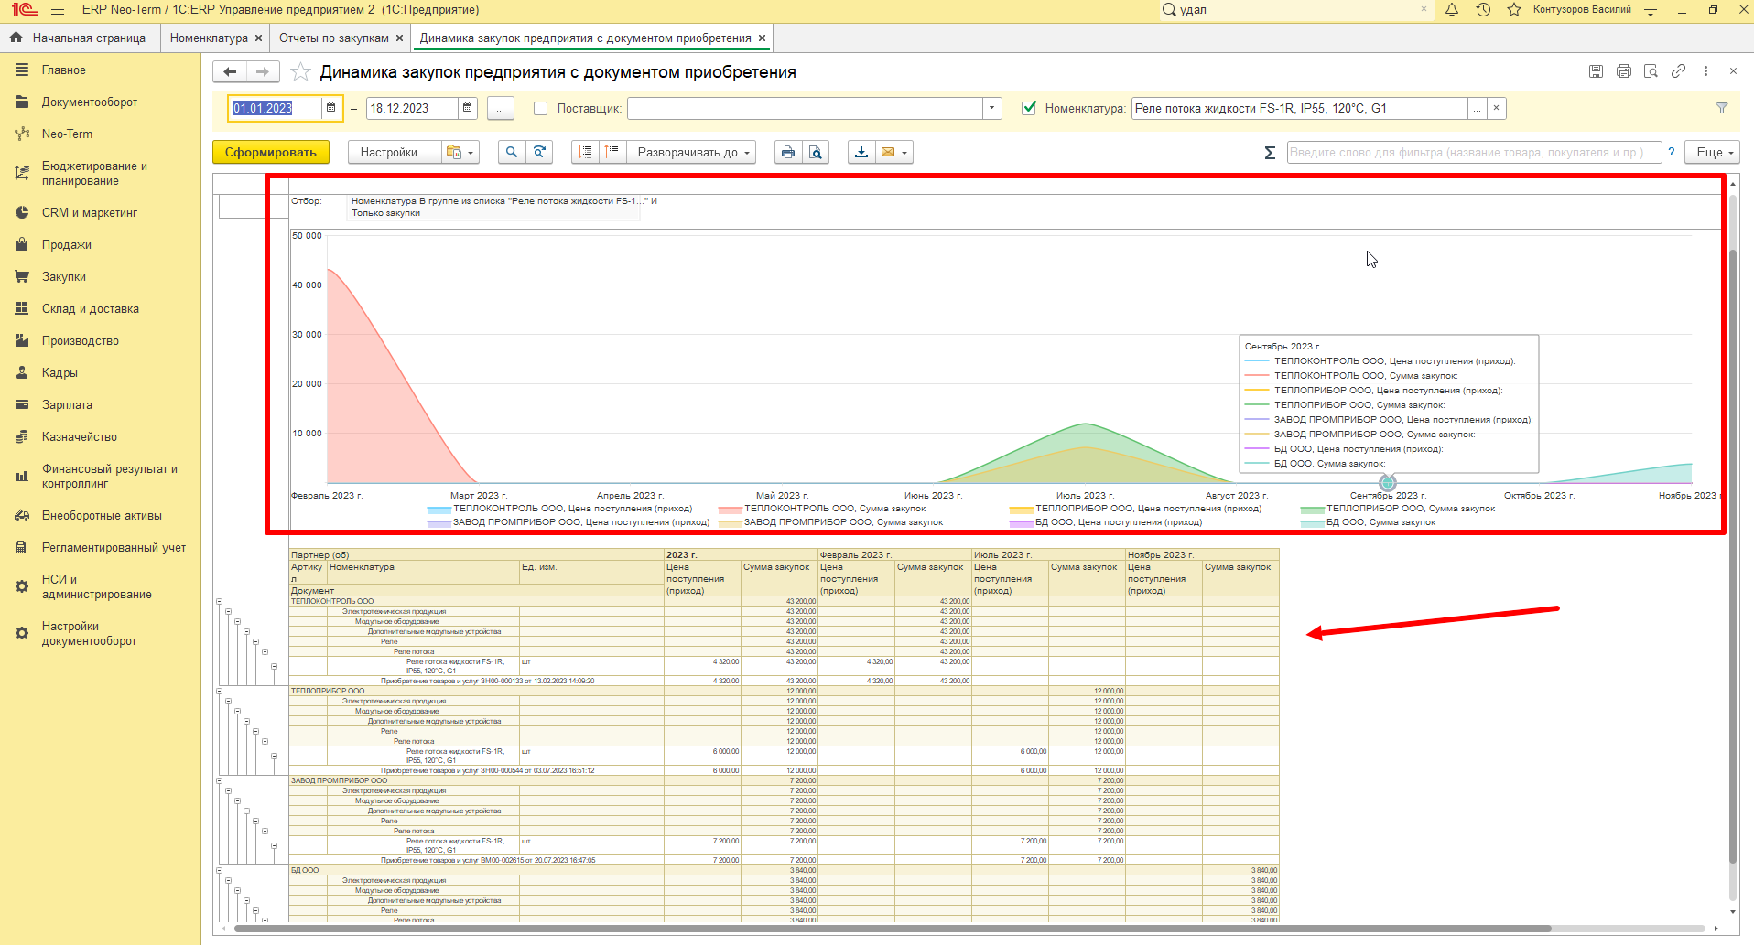Collapse the ТЕПЛОКОНТРОЛЬ ООО group

(219, 602)
